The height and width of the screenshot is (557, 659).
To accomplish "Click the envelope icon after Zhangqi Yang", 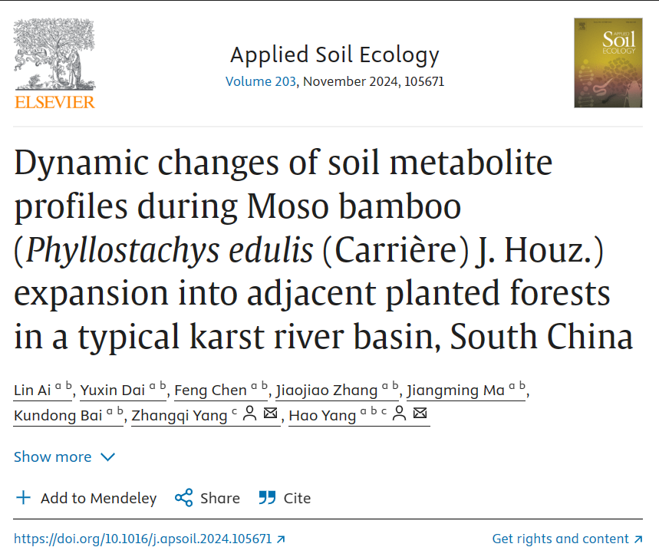I will click(270, 414).
